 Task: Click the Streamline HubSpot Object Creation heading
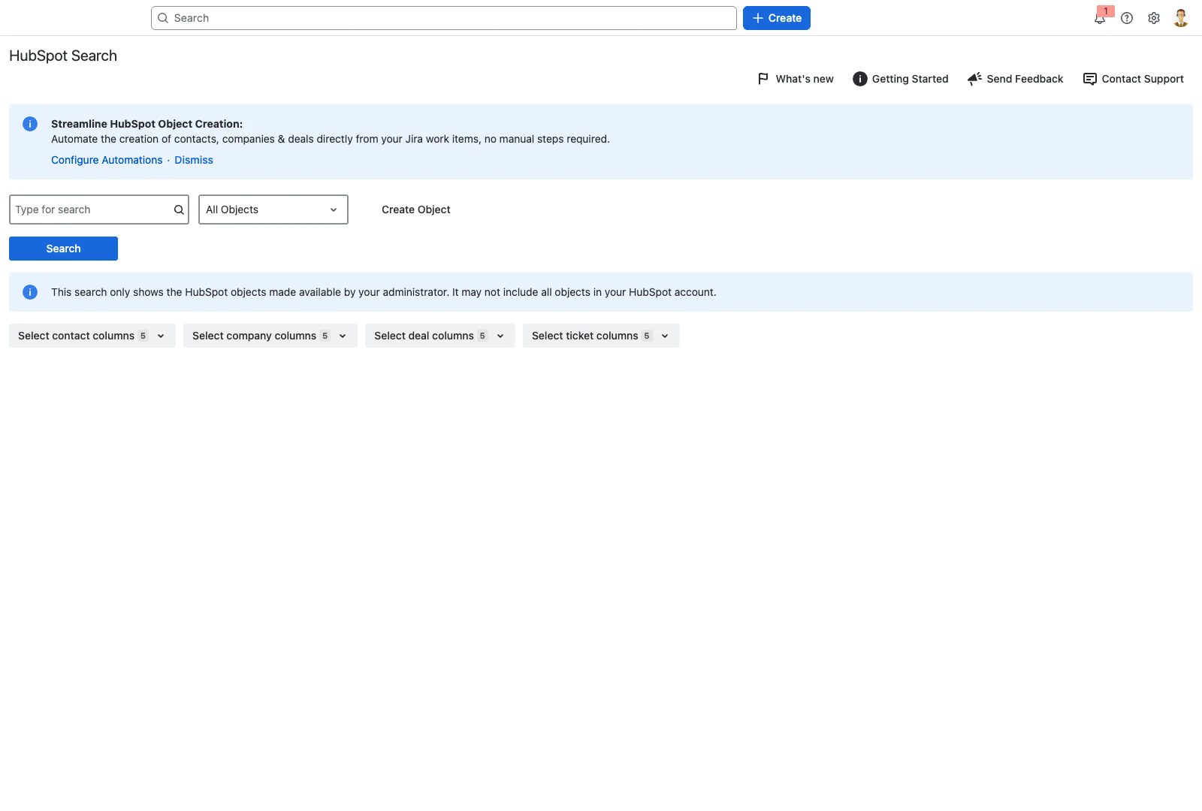click(146, 124)
